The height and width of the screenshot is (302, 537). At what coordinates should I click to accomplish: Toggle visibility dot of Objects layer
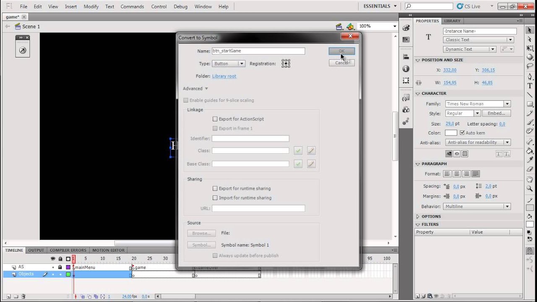pyautogui.click(x=53, y=274)
